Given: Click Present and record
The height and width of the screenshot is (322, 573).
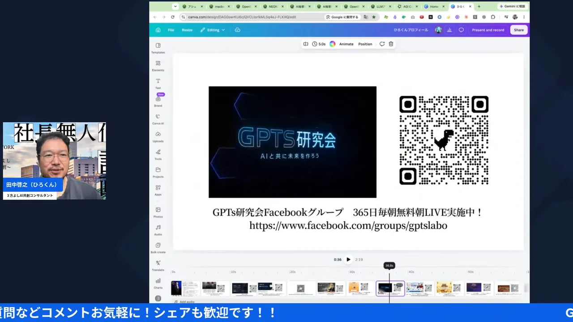Looking at the screenshot, I should [488, 30].
